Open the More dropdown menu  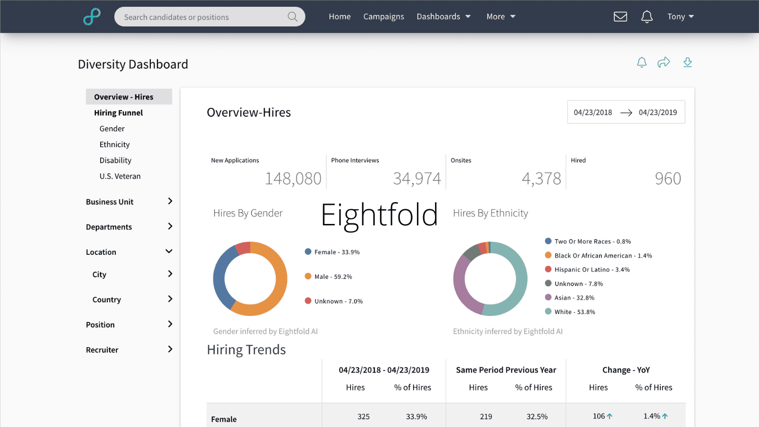(x=501, y=17)
